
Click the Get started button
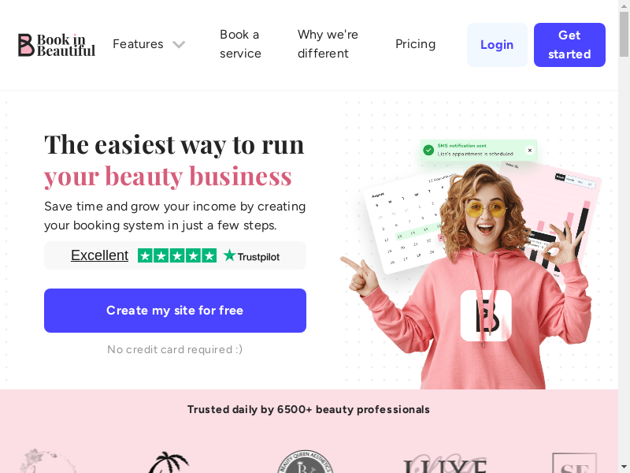(569, 45)
